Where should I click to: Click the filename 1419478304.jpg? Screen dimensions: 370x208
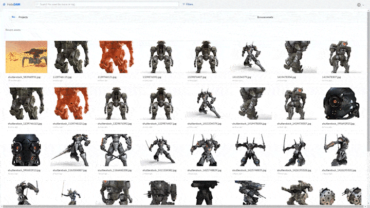pyautogui.click(x=286, y=77)
